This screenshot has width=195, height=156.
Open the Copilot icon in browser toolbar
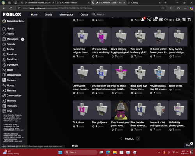click(191, 8)
